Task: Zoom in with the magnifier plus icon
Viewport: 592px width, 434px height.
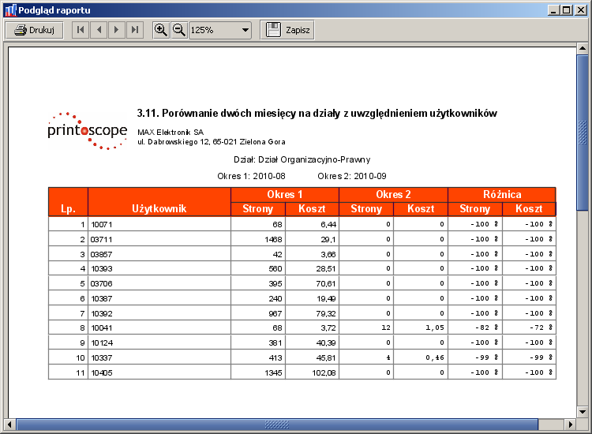Action: [161, 30]
